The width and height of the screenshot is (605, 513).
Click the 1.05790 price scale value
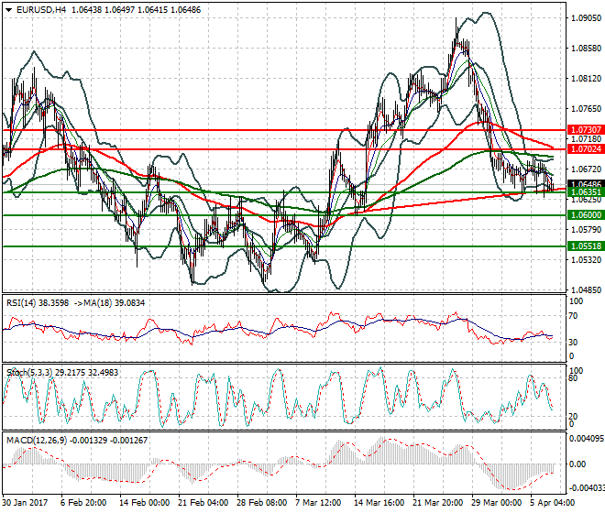click(x=586, y=230)
